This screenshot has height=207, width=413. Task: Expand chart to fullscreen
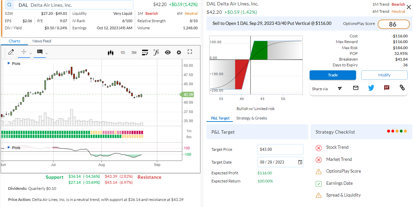click(190, 52)
